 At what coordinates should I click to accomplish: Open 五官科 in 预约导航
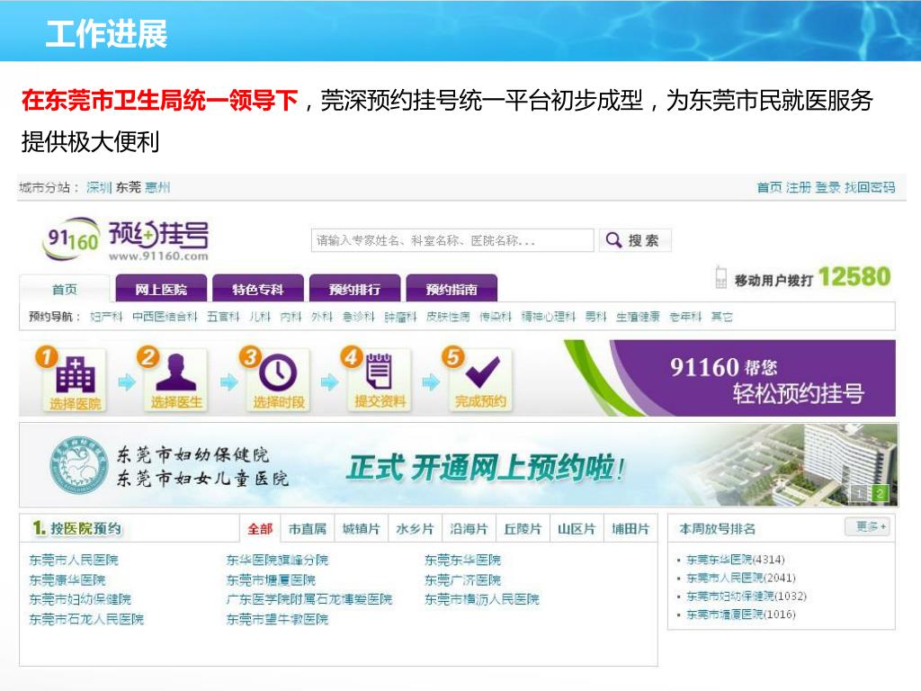click(x=223, y=317)
